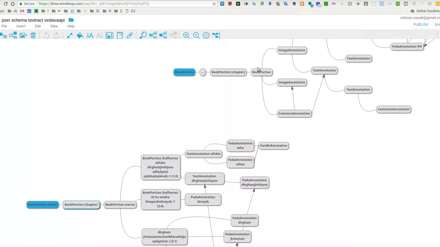The image size is (440, 247).
Task: Select the halfverse node iti ha smāha
Action: tap(161, 199)
